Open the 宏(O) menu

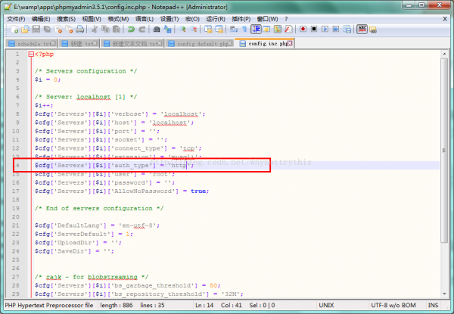click(x=192, y=19)
